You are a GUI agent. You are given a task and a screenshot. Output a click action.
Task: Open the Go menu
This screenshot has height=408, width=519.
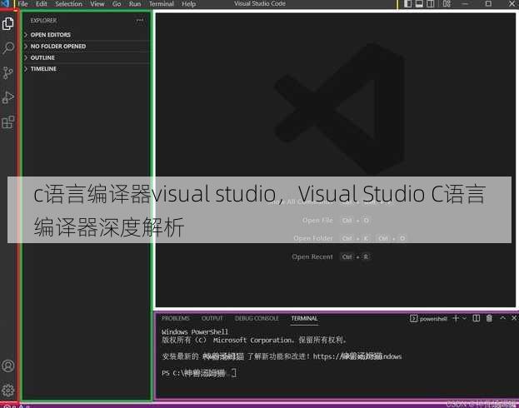pyautogui.click(x=117, y=4)
